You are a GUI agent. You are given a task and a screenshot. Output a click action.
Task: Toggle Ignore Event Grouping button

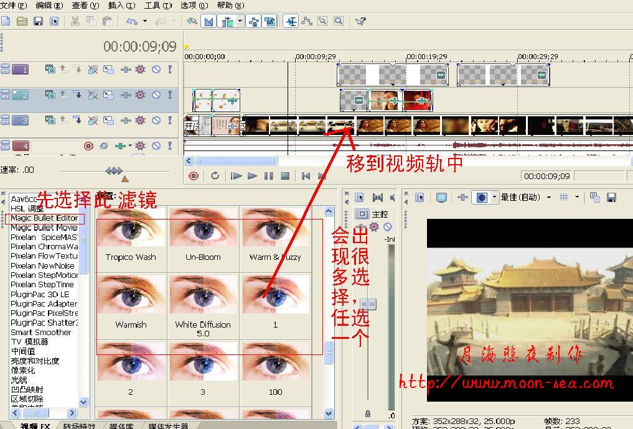click(x=270, y=21)
